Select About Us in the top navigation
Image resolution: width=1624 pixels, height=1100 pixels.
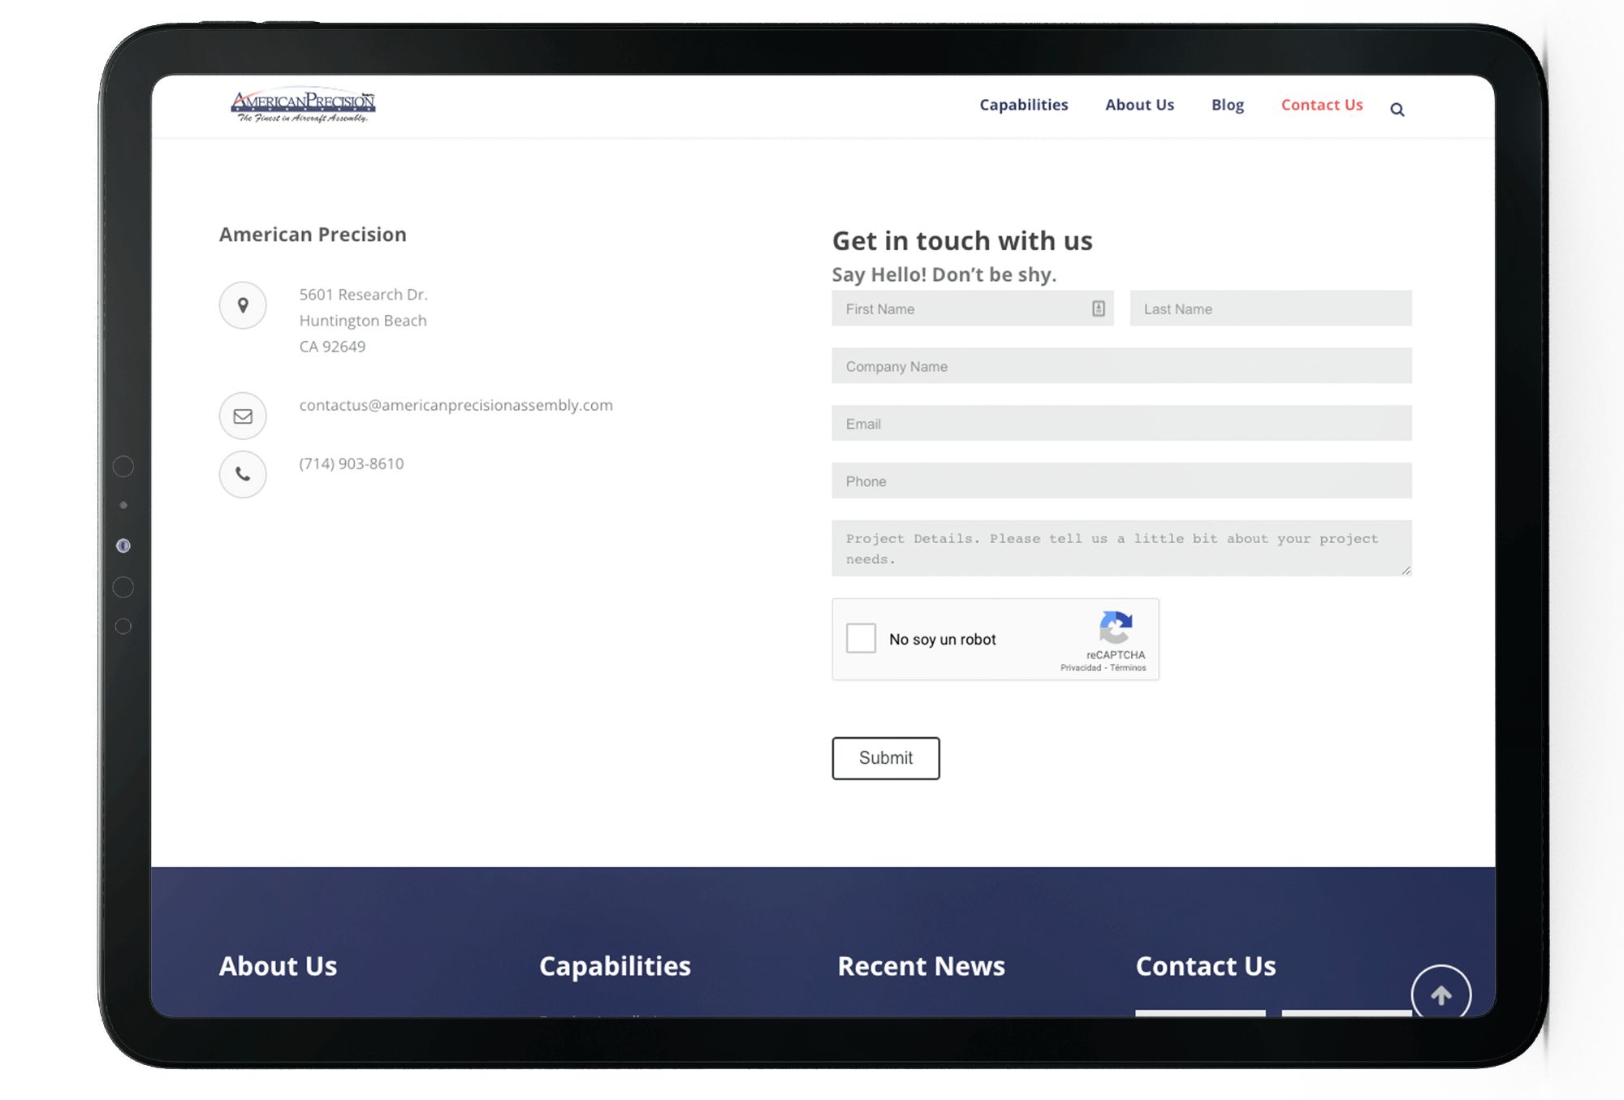(x=1139, y=105)
